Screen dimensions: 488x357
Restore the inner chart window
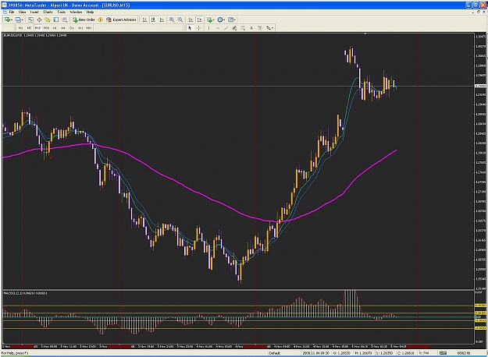click(479, 12)
